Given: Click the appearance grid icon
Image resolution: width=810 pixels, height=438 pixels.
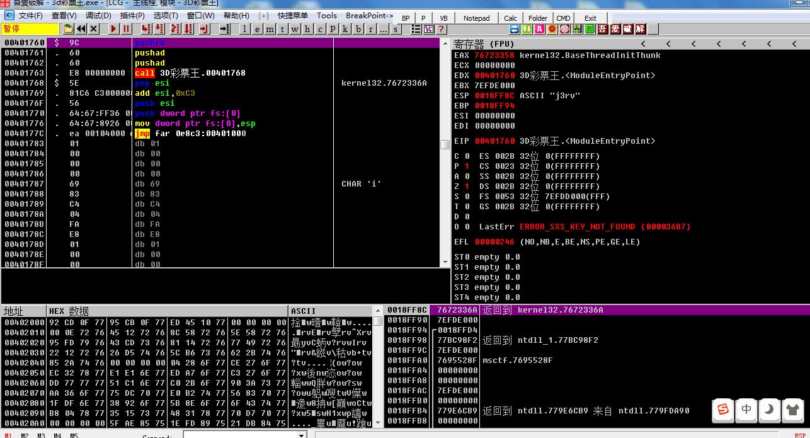Looking at the screenshot, I should tap(429, 29).
